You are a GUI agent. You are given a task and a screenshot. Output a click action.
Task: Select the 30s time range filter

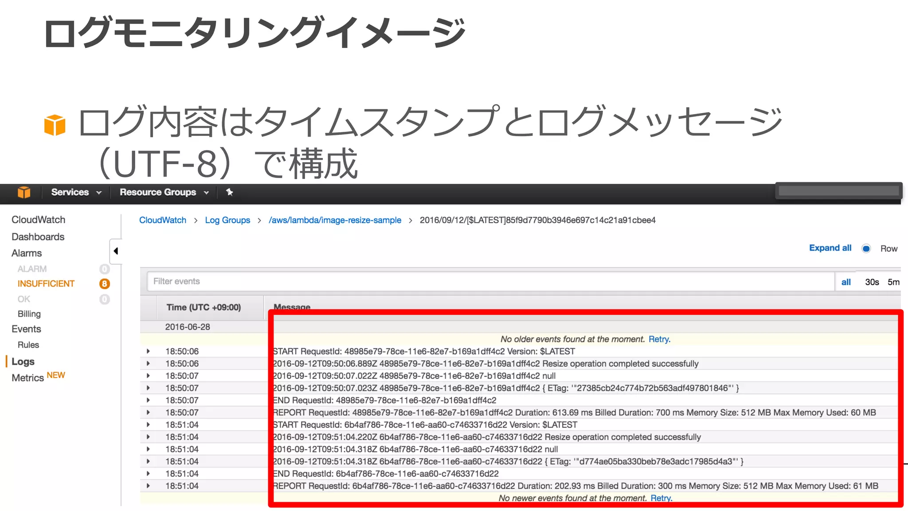pyautogui.click(x=872, y=282)
